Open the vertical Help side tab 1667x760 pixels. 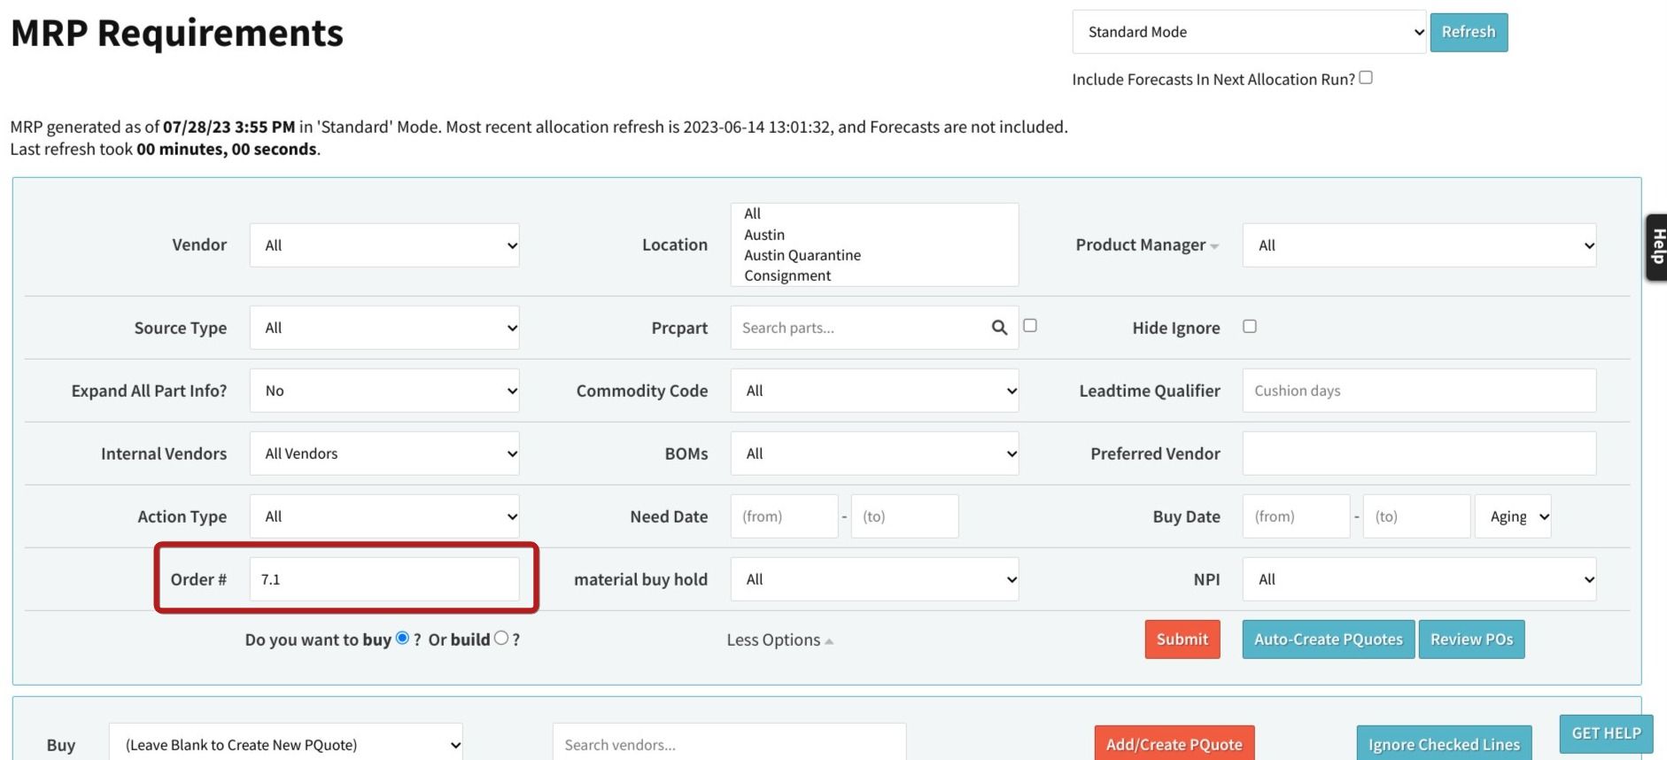pos(1656,247)
